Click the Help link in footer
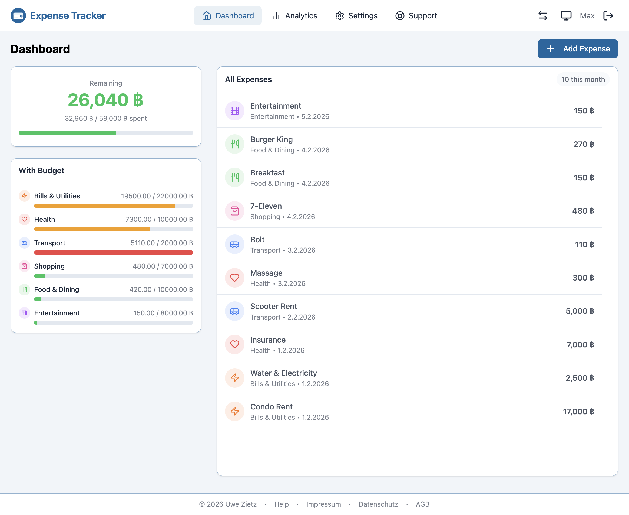This screenshot has width=629, height=515. coord(281,504)
